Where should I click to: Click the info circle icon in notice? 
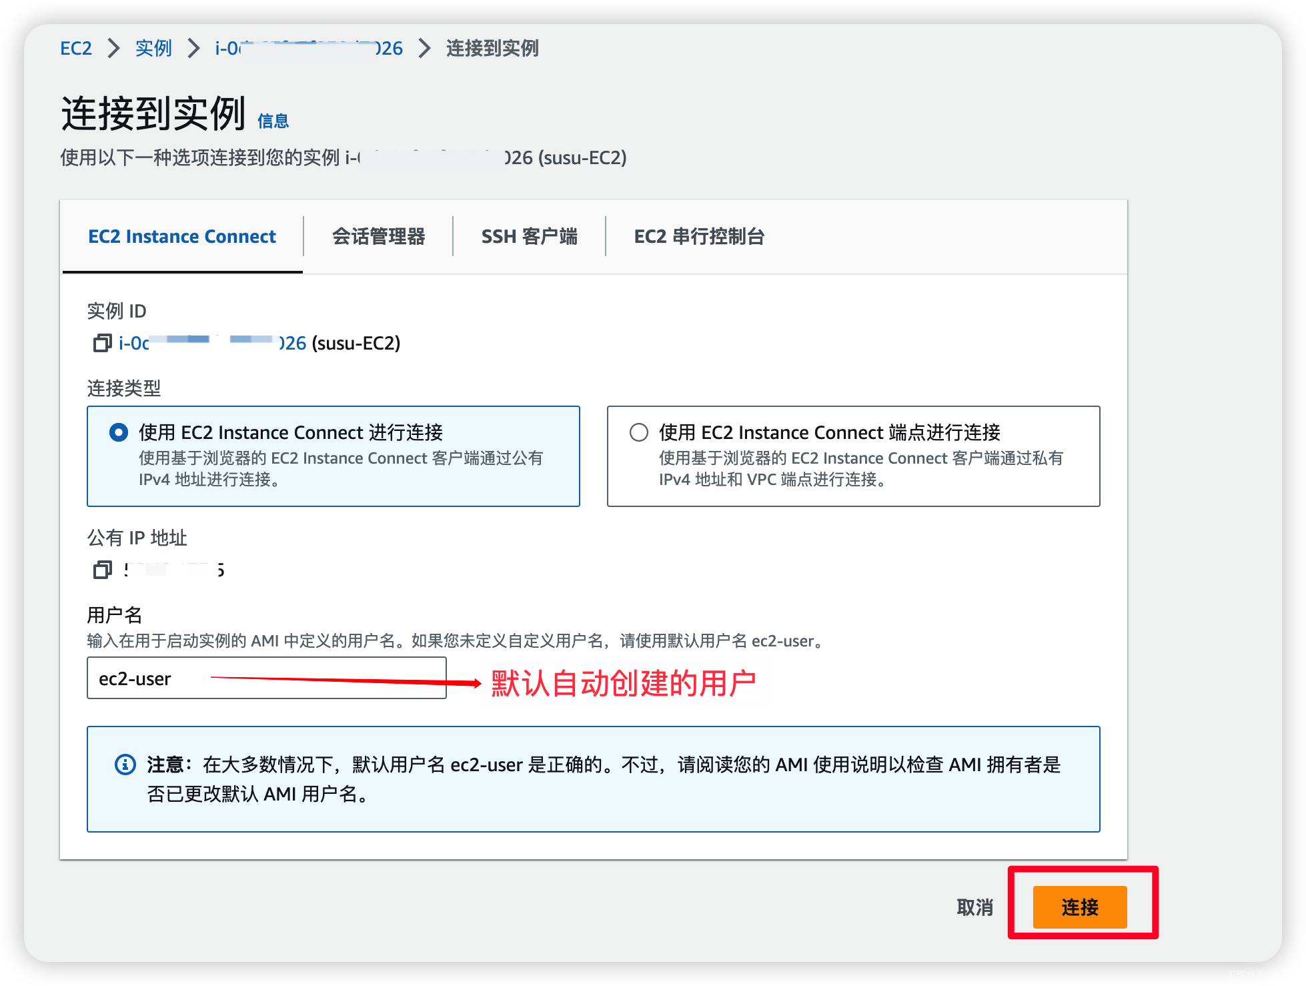pyautogui.click(x=125, y=765)
